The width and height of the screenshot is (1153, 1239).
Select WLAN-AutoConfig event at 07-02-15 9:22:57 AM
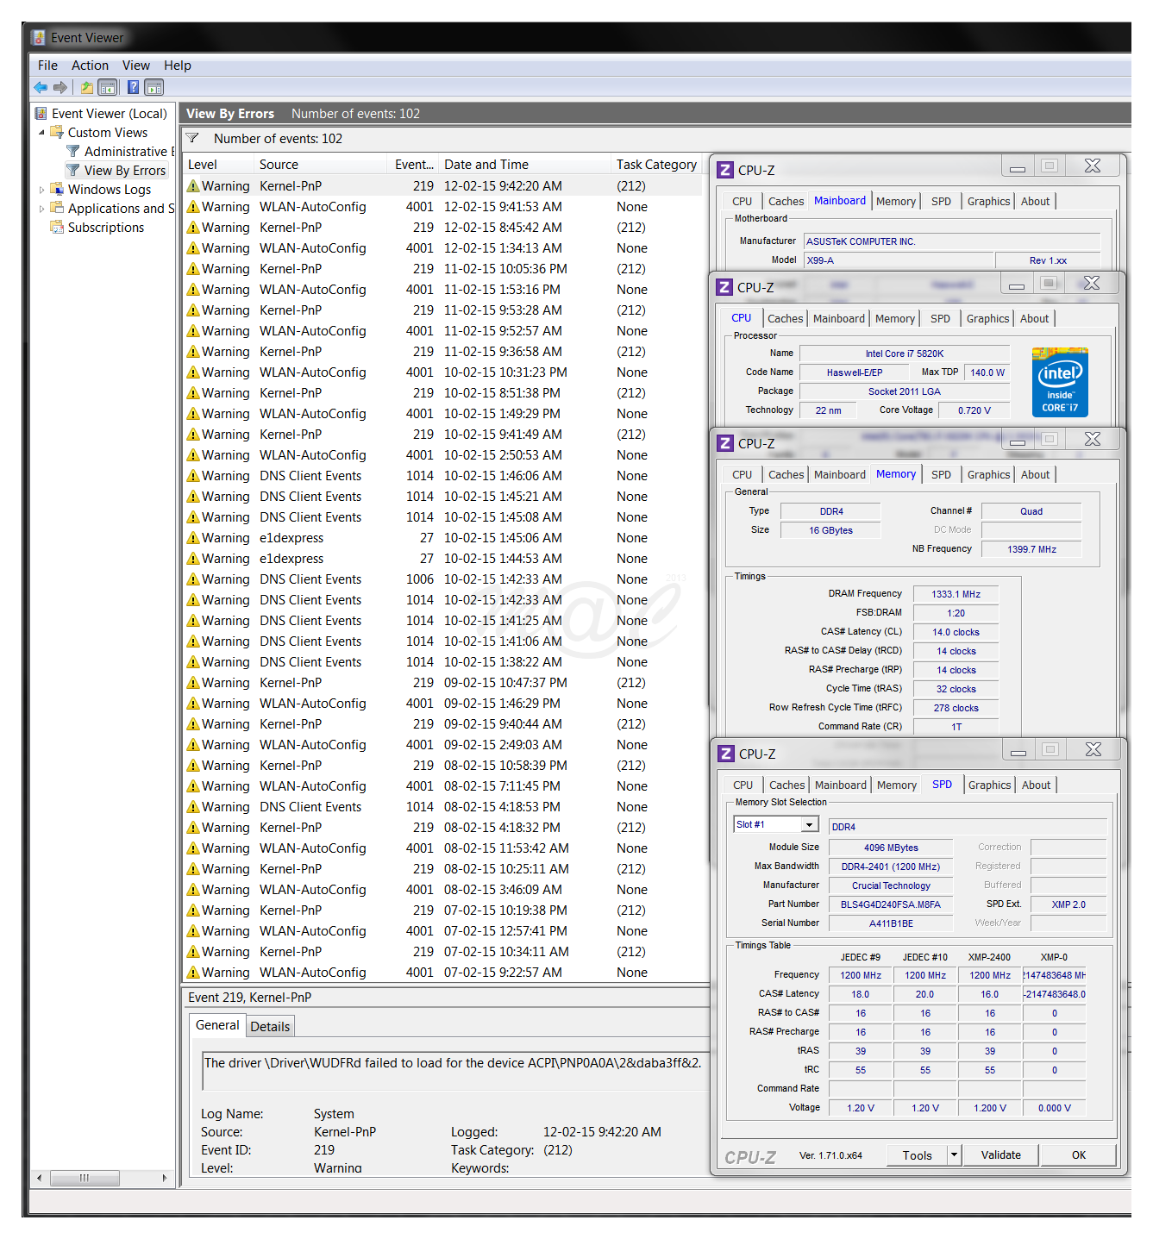click(443, 973)
